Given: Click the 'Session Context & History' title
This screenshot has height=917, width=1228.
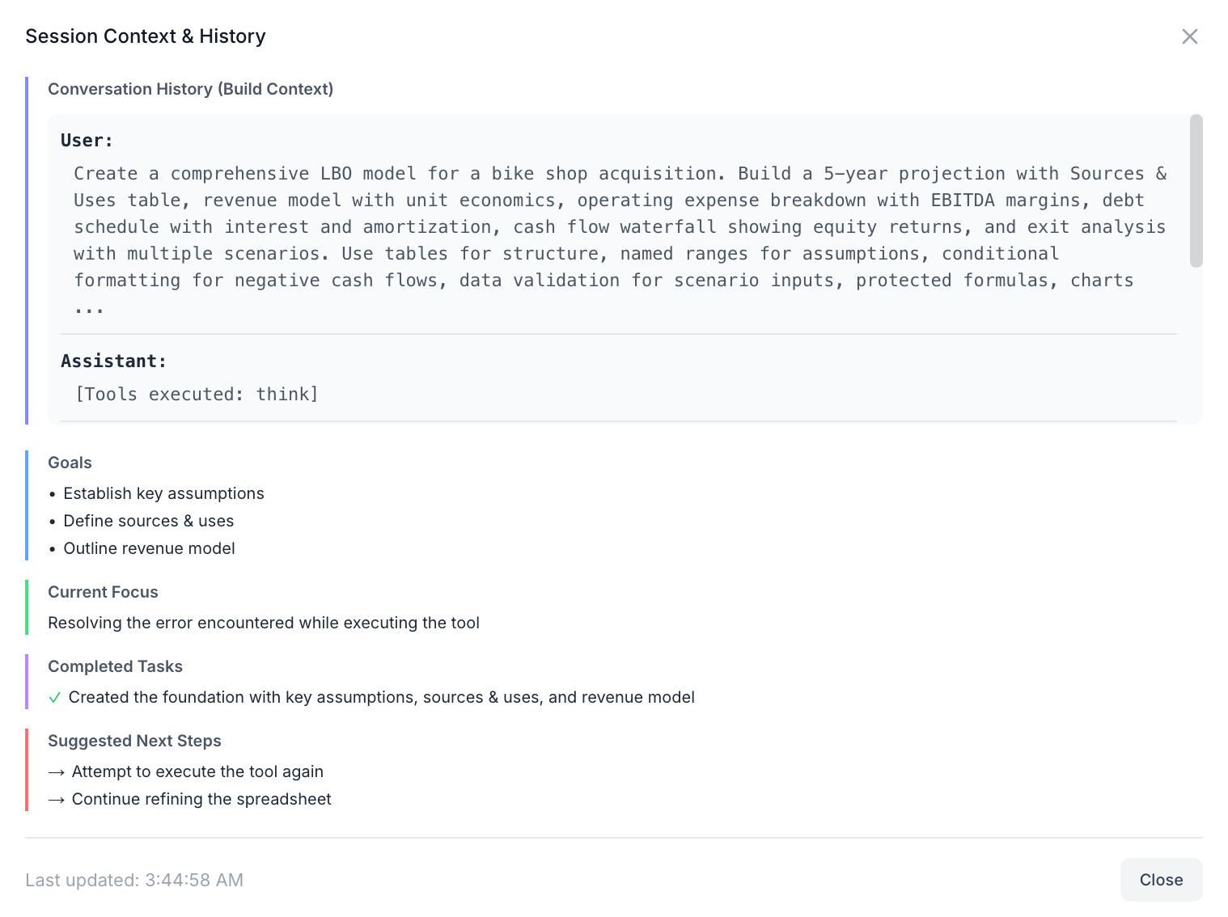Looking at the screenshot, I should pos(146,36).
